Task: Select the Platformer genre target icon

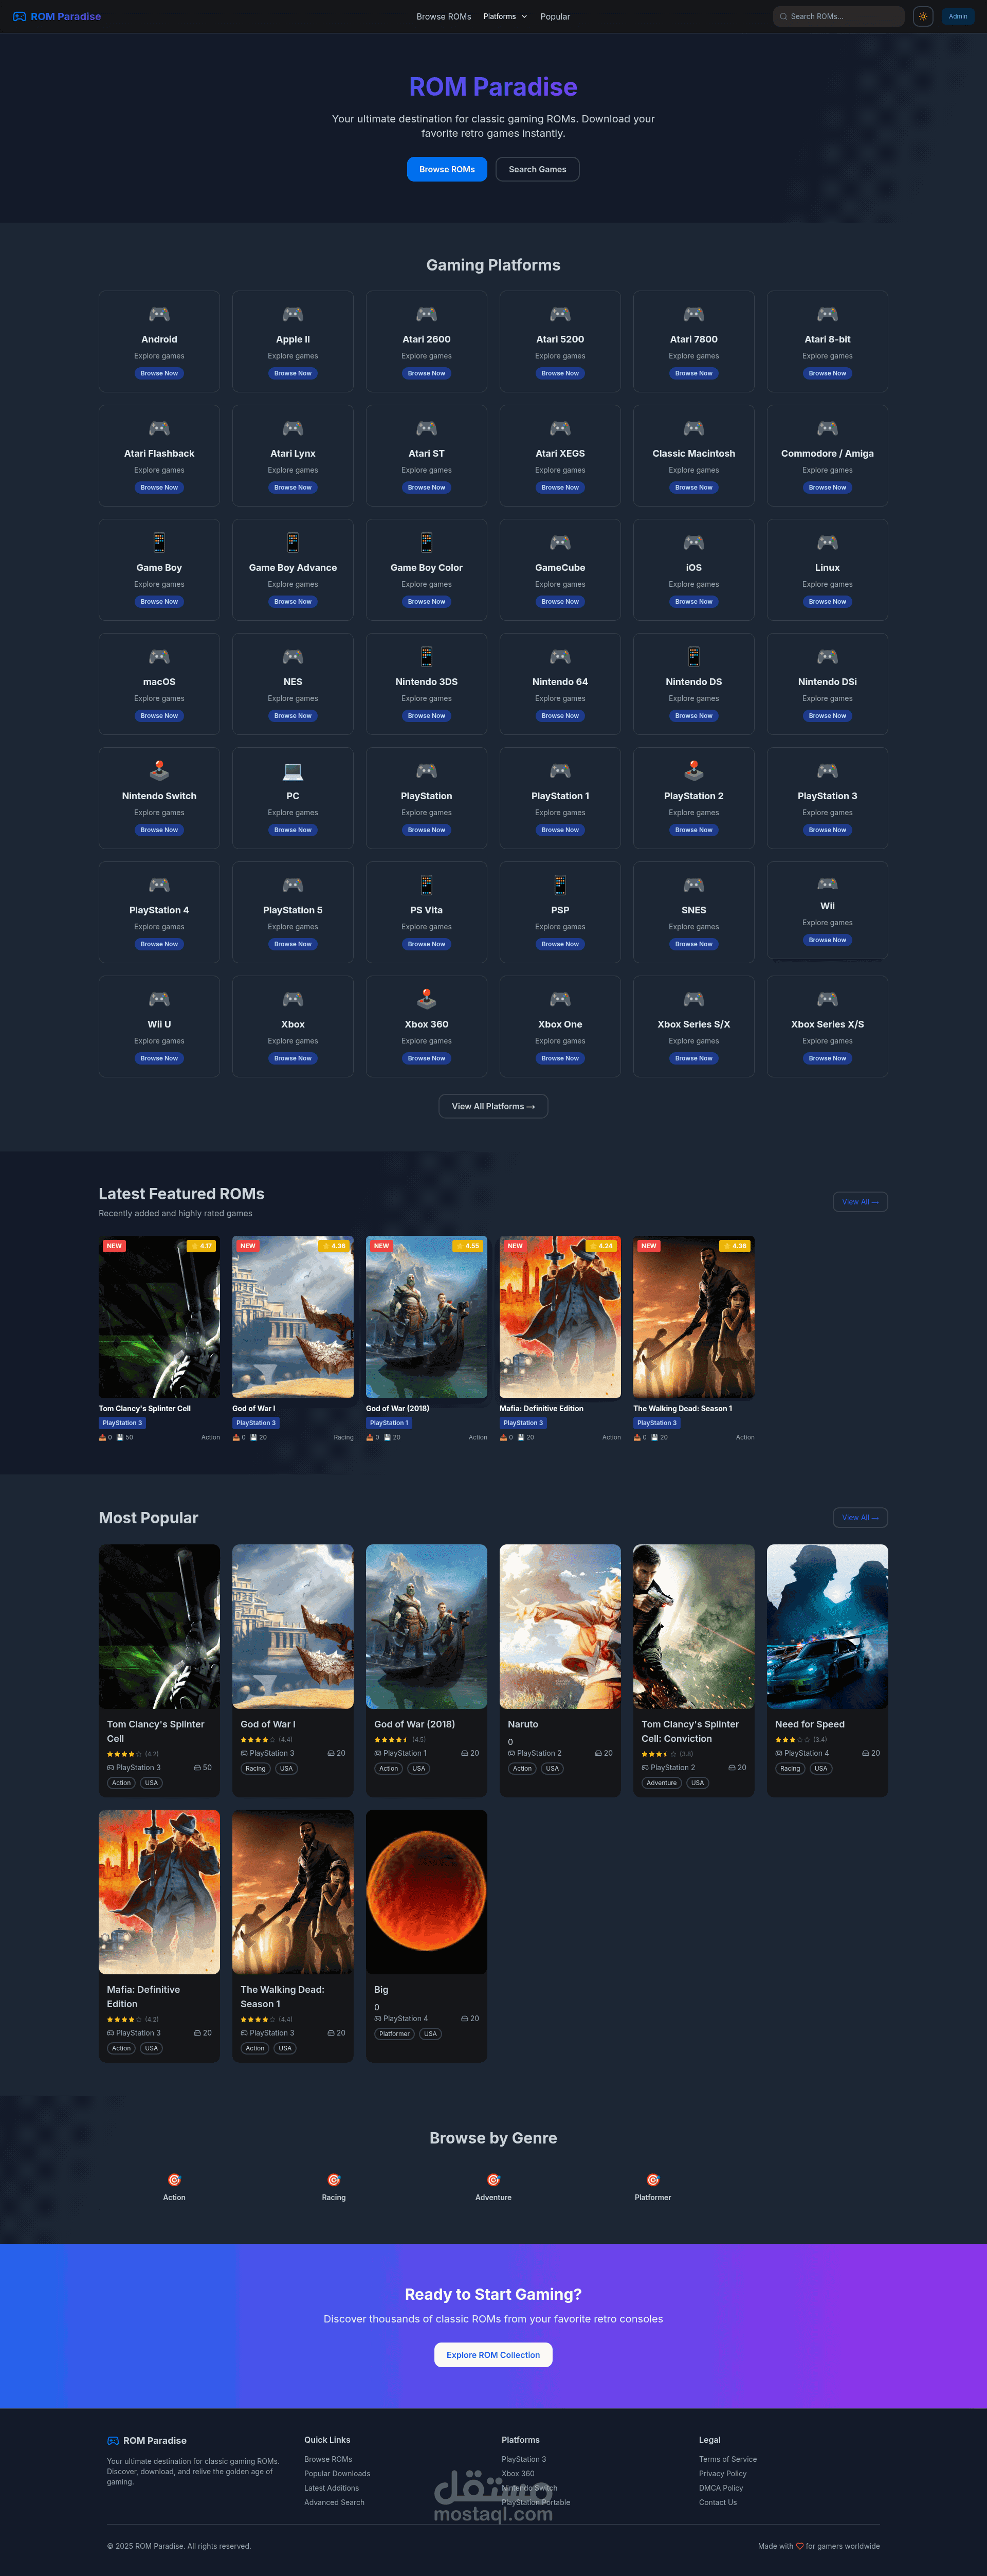Action: pos(653,2180)
